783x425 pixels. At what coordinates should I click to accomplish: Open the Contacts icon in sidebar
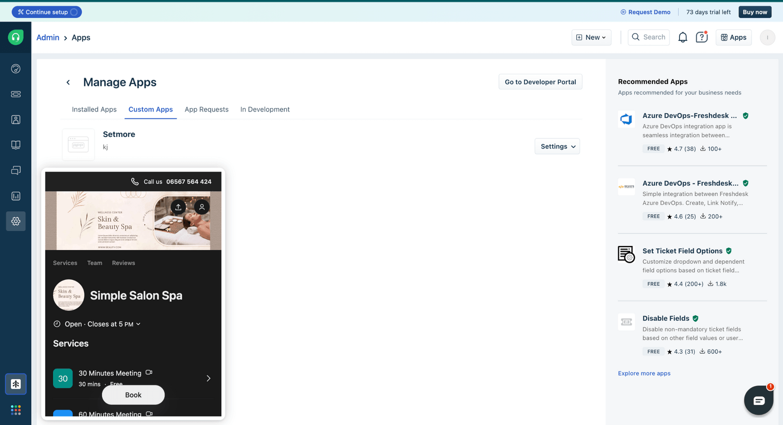(x=16, y=119)
